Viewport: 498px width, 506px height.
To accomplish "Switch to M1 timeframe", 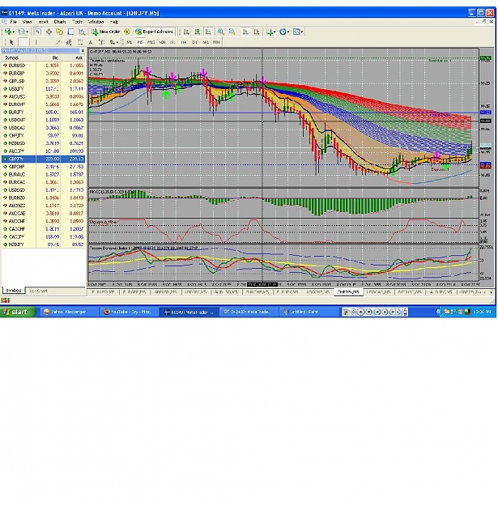I will click(x=129, y=42).
